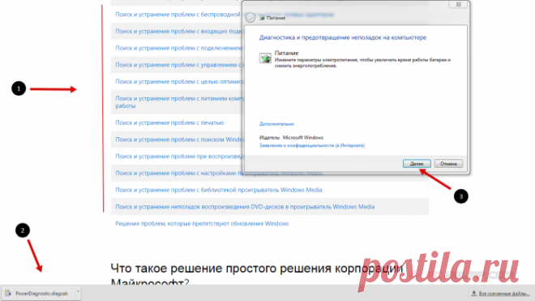
Task: Open the dropdown arrow next to PowerDiagnostic.diagcab
Action: [x=78, y=292]
